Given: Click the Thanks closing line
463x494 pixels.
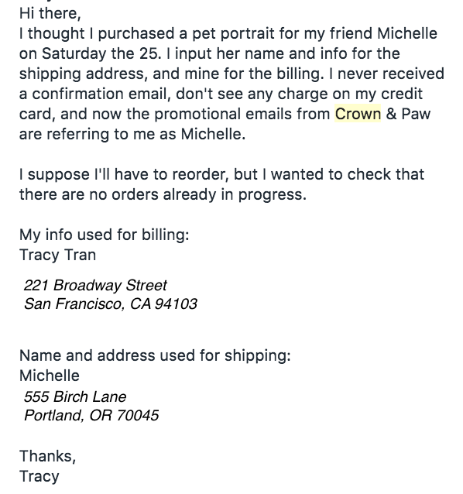Looking at the screenshot, I should point(48,456).
